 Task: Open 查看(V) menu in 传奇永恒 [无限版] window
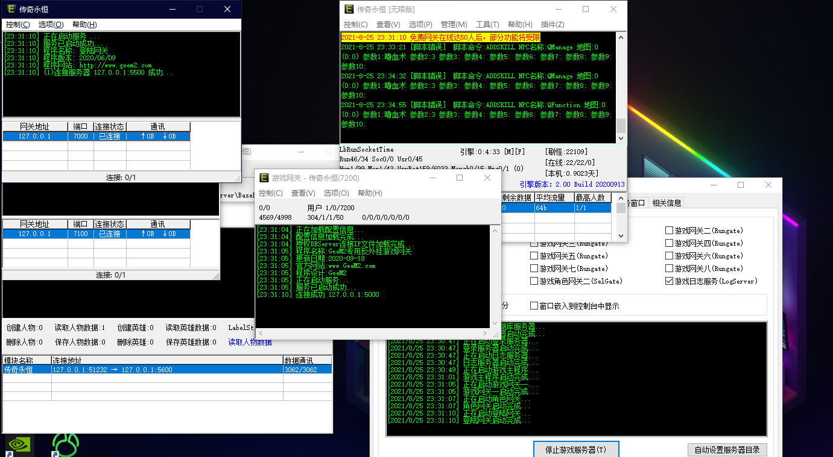click(388, 25)
